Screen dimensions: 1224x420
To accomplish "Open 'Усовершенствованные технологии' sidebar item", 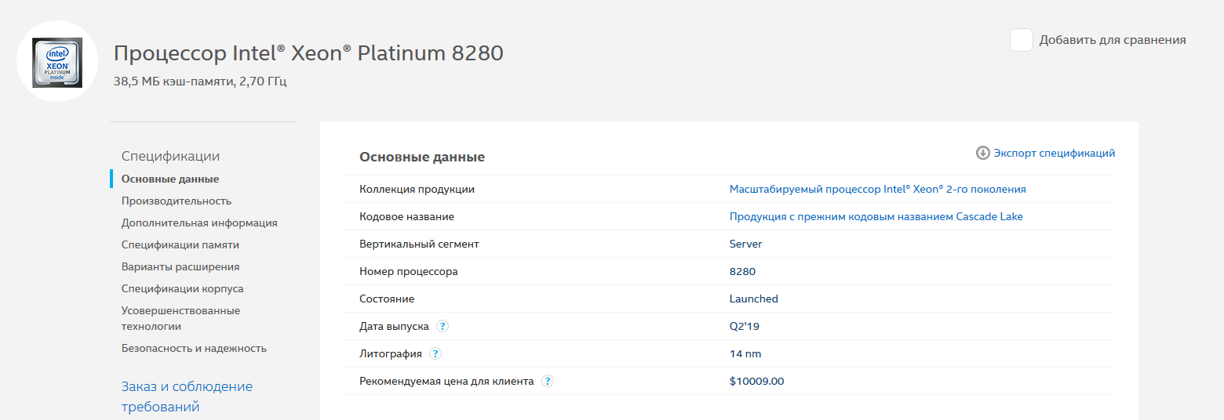I will [181, 318].
